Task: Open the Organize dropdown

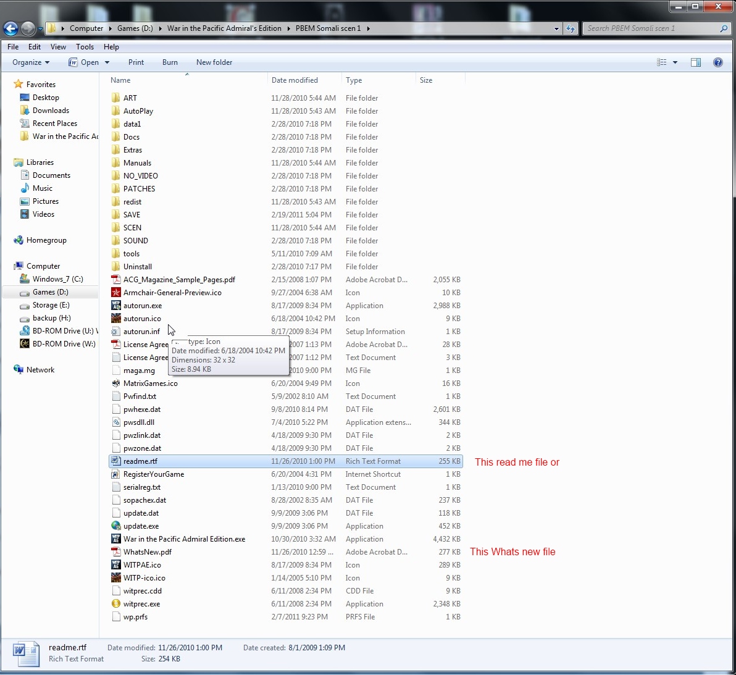Action: [x=31, y=62]
